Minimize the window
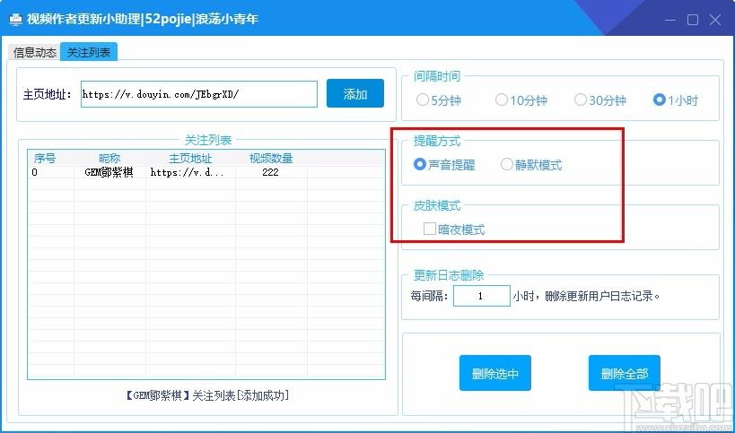The height and width of the screenshot is (433, 735). coord(670,20)
